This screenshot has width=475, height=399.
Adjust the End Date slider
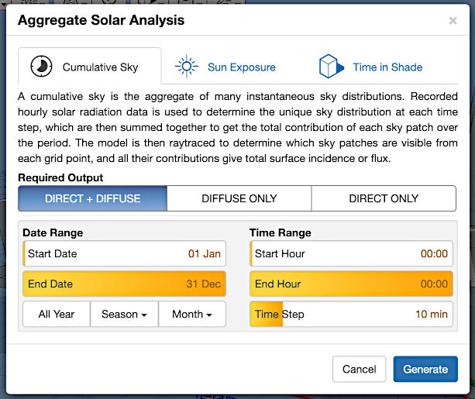[124, 284]
